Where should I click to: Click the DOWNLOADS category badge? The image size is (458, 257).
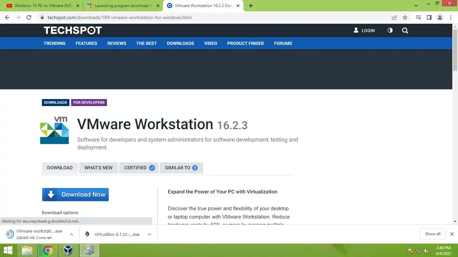55,102
